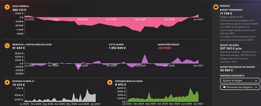Click the Revenus ce mois-ci up-arrow icon

click(x=7, y=82)
